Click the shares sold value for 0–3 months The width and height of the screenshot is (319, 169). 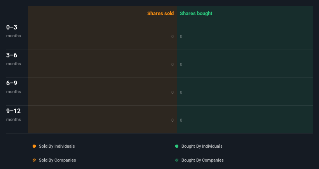[173, 36]
